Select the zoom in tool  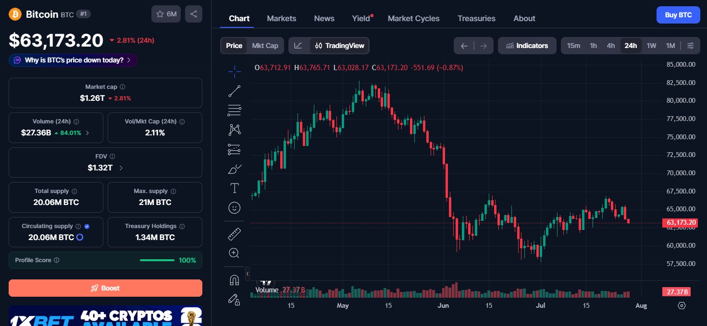(x=235, y=253)
